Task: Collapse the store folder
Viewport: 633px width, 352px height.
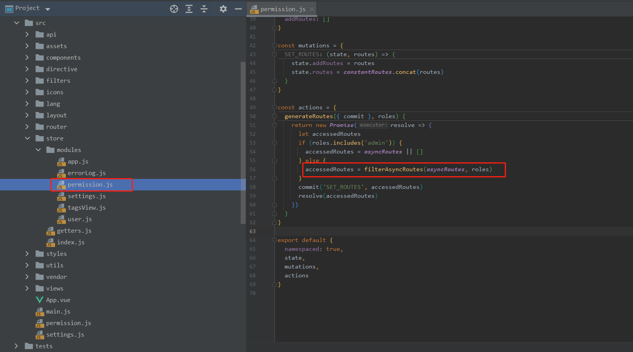Action: pos(27,138)
